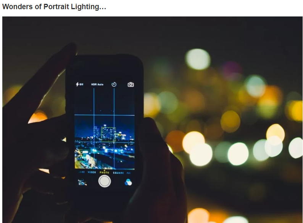Open the self-timer clock icon

point(114,84)
